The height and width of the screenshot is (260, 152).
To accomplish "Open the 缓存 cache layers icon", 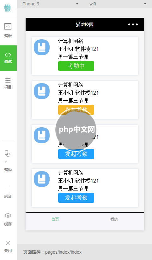I will [8, 215].
